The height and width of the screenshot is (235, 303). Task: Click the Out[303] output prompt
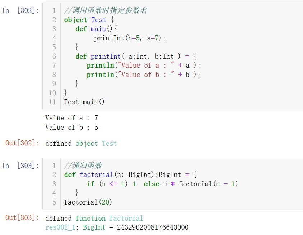pos(22,218)
